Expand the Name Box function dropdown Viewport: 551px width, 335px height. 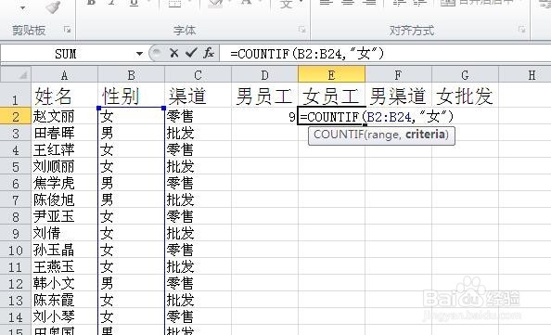coord(139,54)
